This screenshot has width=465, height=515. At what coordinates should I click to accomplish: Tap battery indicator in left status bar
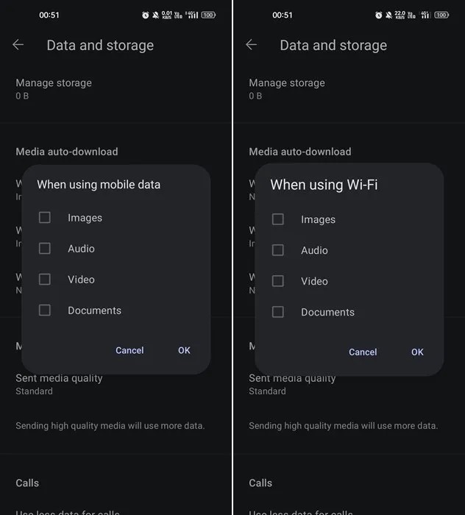[208, 15]
